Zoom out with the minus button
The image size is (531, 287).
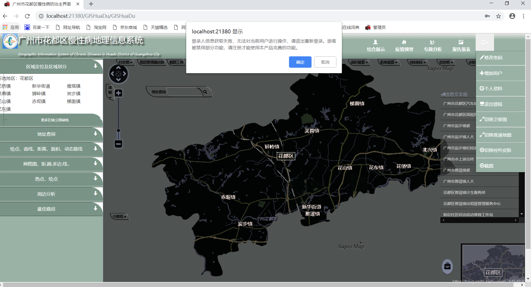[118, 144]
